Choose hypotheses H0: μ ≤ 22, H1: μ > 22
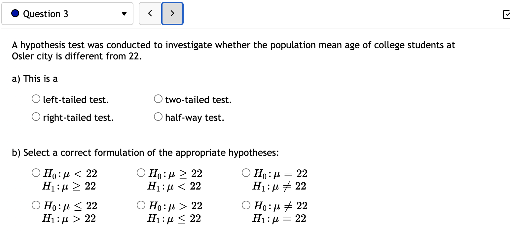Viewport: 510px width, 245px height. (35, 204)
